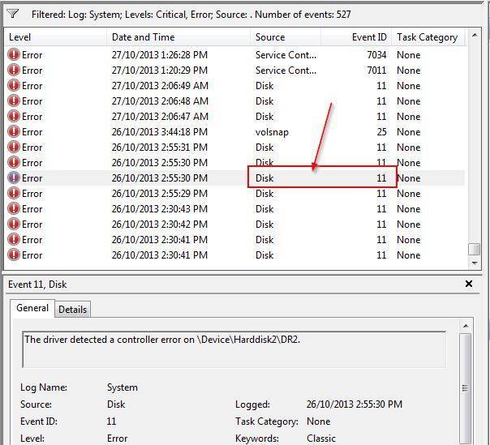490x445 pixels.
Task: Open the Details tab
Action: [72, 310]
